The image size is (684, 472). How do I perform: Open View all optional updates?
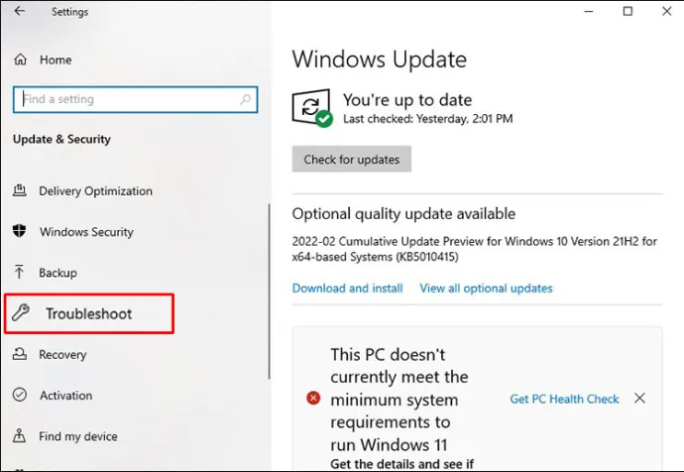click(487, 289)
